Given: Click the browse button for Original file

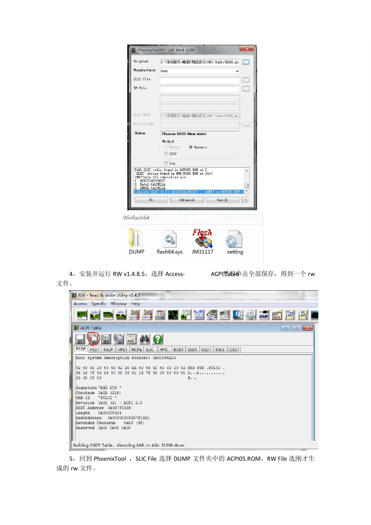Looking at the screenshot, I should coord(246,62).
